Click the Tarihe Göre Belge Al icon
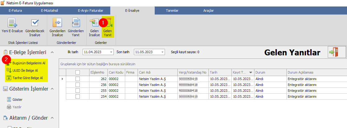This screenshot has height=128, width=347. click(9, 78)
